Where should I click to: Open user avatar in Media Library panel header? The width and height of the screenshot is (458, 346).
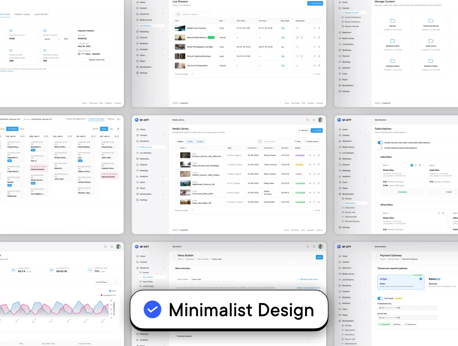click(x=320, y=120)
